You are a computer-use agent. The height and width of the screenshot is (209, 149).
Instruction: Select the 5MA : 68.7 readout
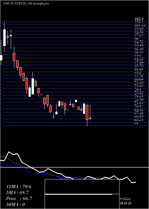coord(18,193)
